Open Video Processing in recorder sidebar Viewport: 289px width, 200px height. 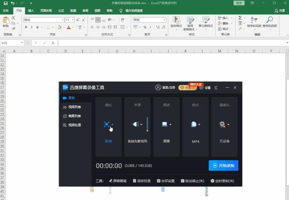pos(72,125)
